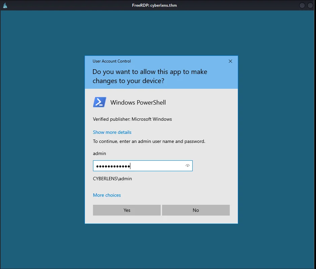This screenshot has height=269, width=316.
Task: Click No to deny changes
Action: [196, 210]
